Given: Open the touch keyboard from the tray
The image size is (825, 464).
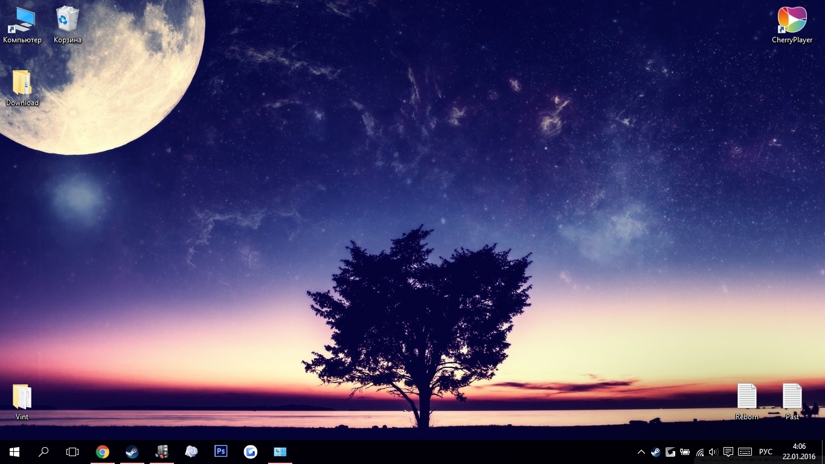Looking at the screenshot, I should [x=745, y=452].
